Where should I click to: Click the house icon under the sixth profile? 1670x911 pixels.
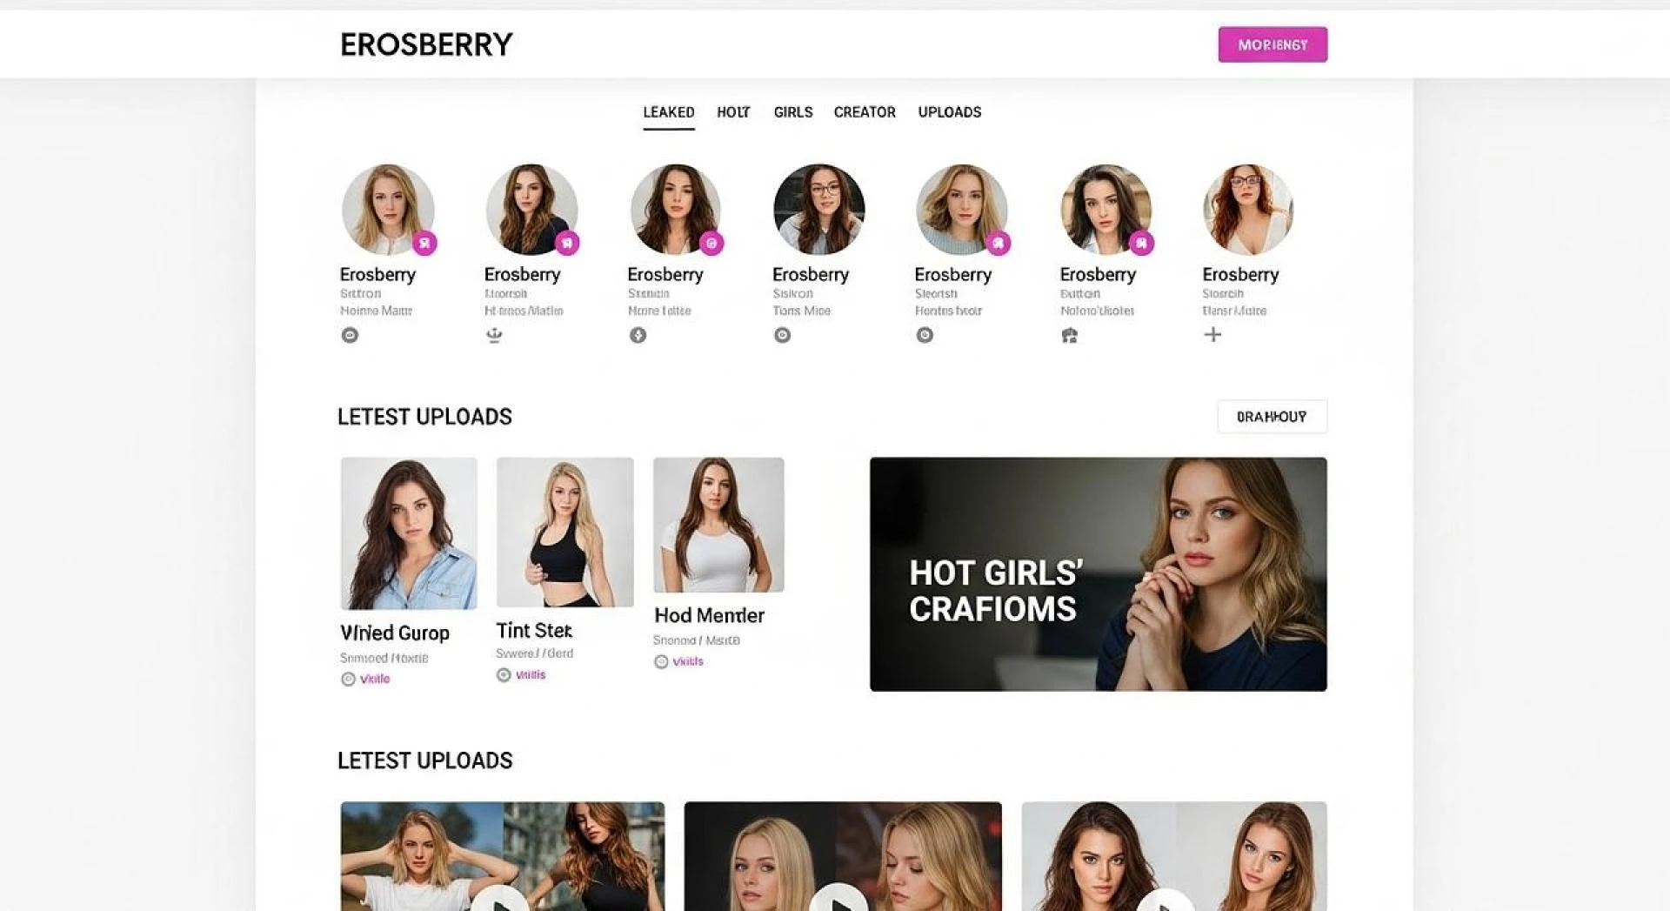click(x=1069, y=335)
